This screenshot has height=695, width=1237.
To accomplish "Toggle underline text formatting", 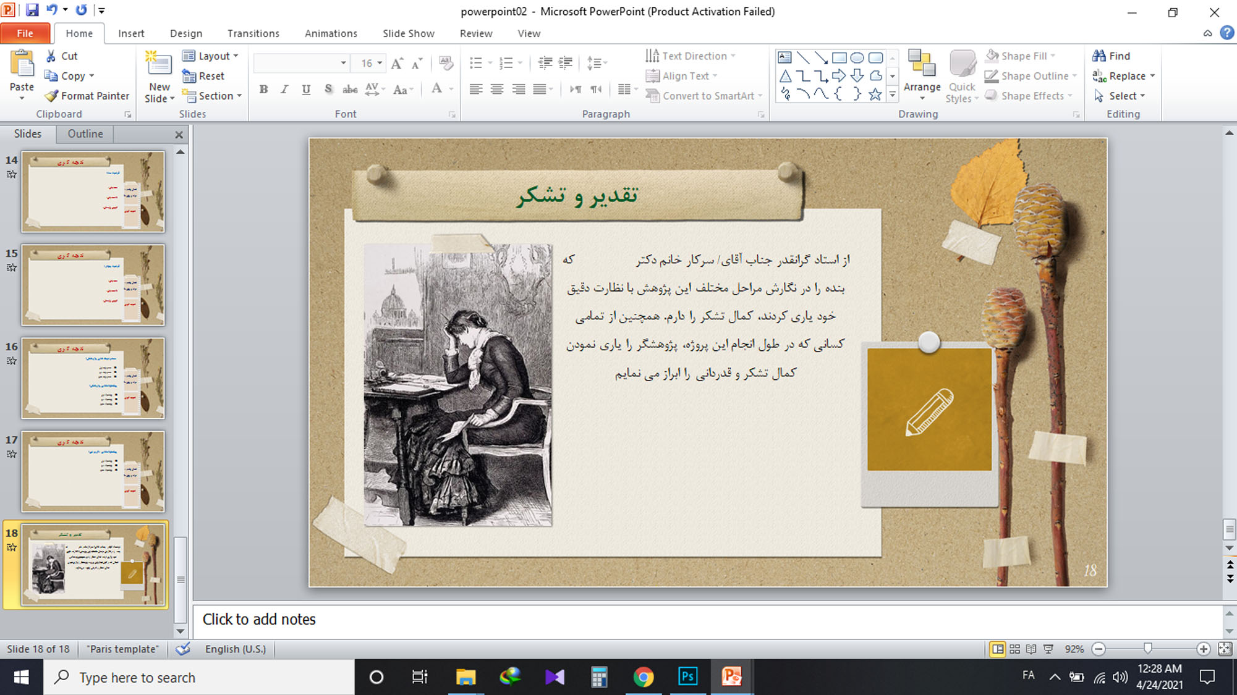I will (x=306, y=90).
